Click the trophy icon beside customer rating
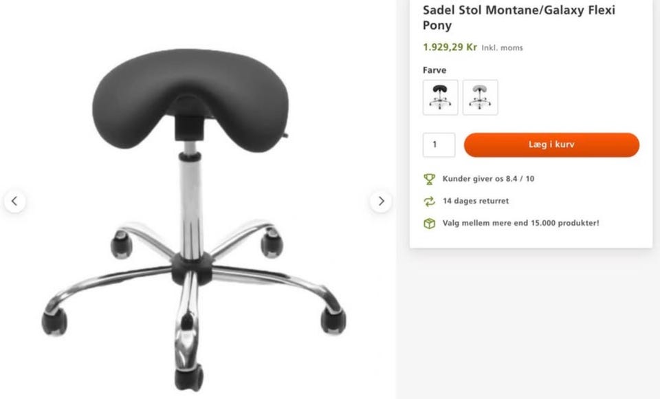This screenshot has width=660, height=399. [429, 179]
